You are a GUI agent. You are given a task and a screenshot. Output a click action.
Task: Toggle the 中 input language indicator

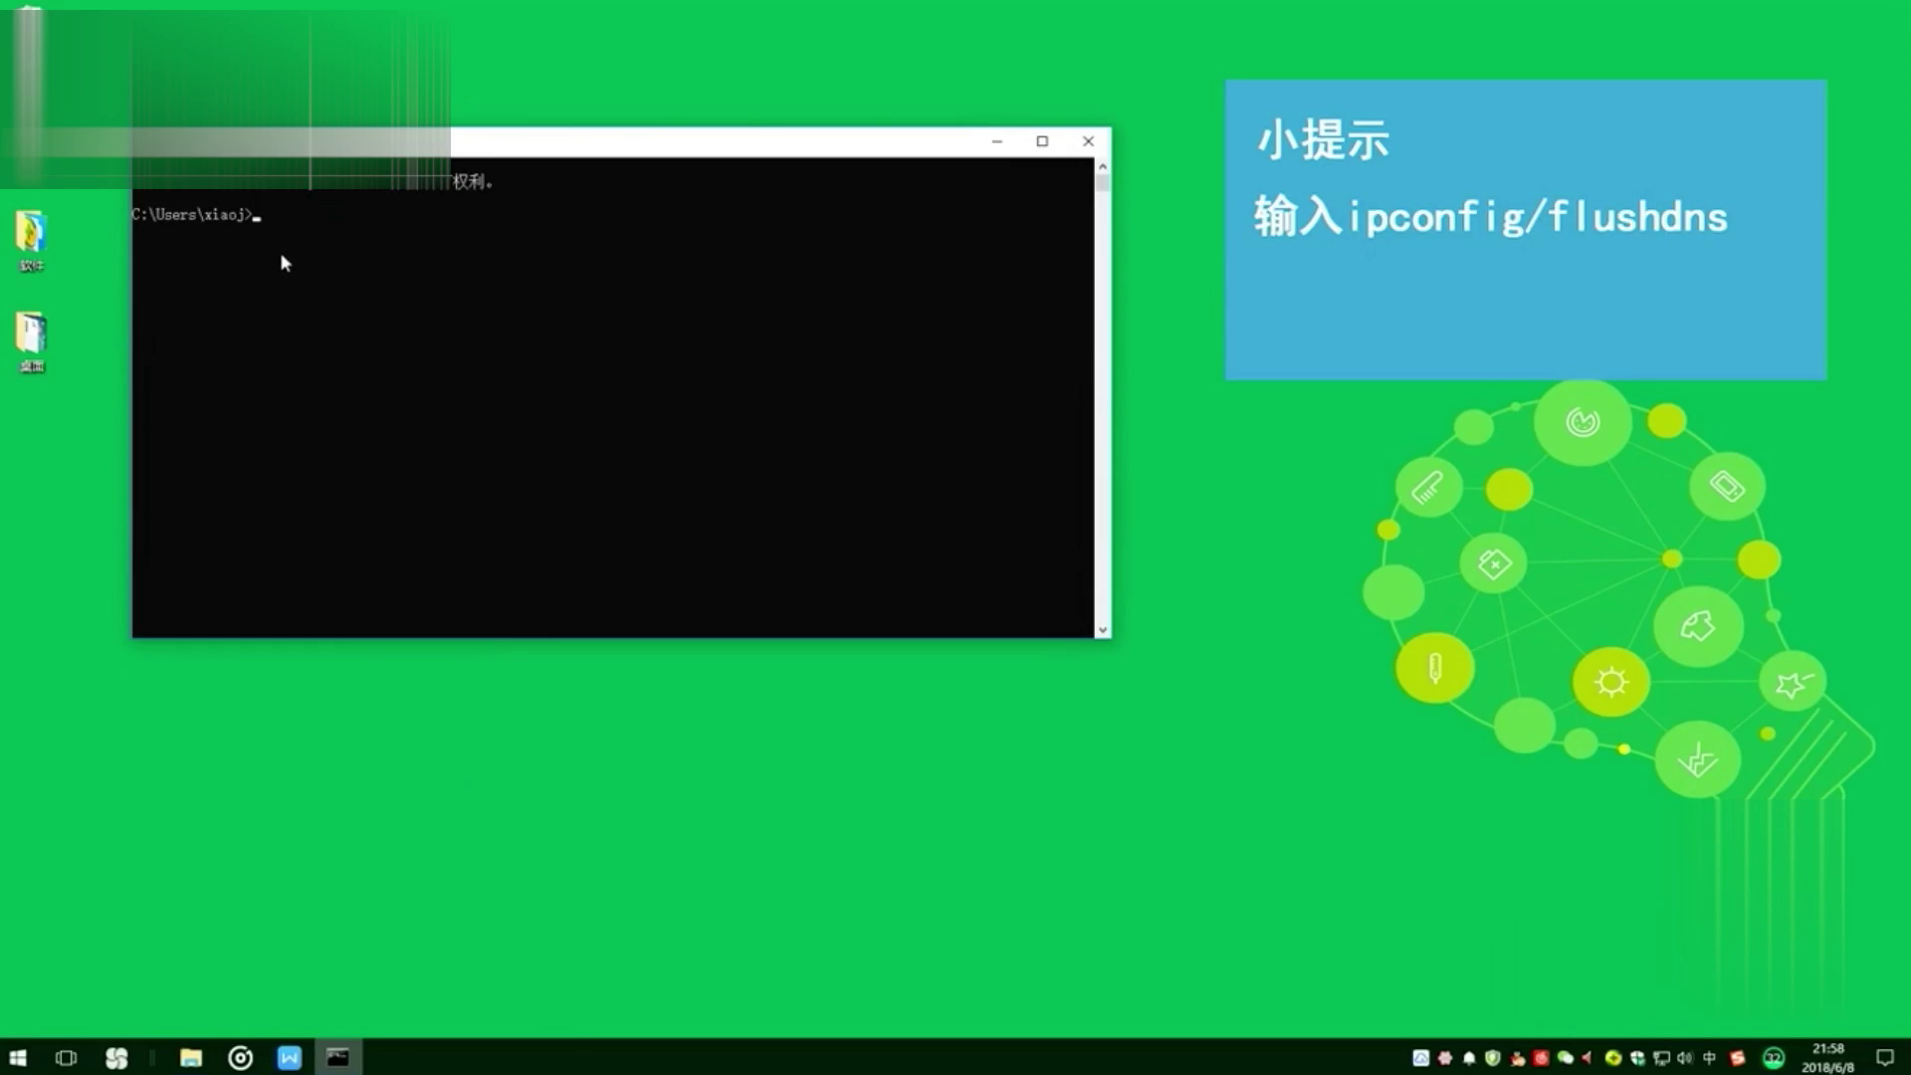tap(1710, 1058)
